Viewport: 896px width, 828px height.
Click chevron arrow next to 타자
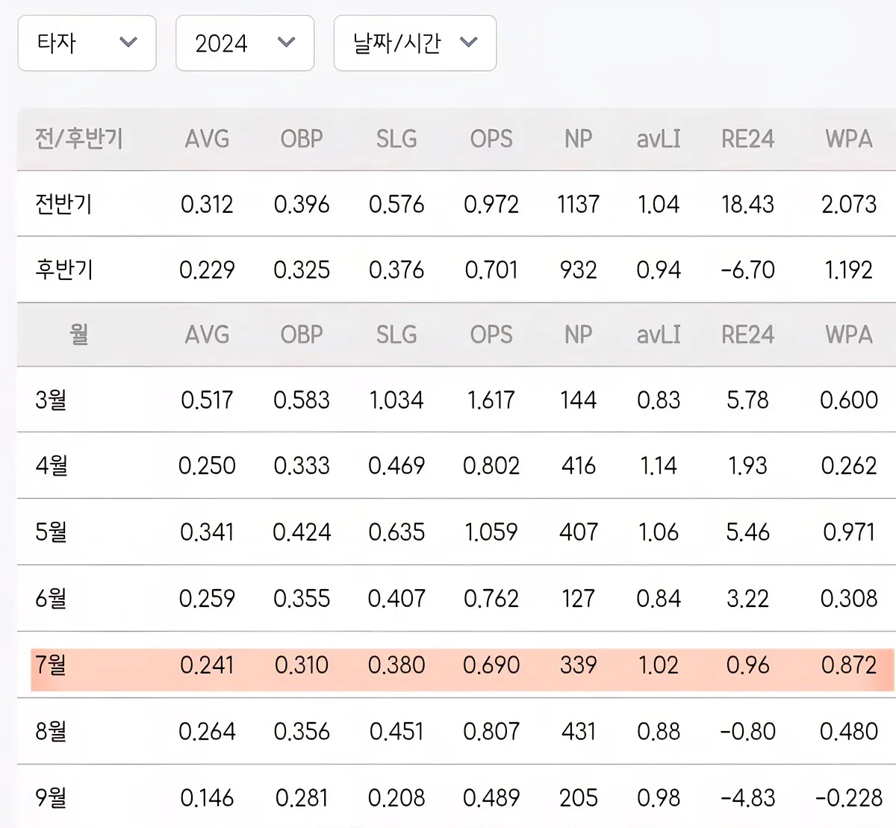128,43
